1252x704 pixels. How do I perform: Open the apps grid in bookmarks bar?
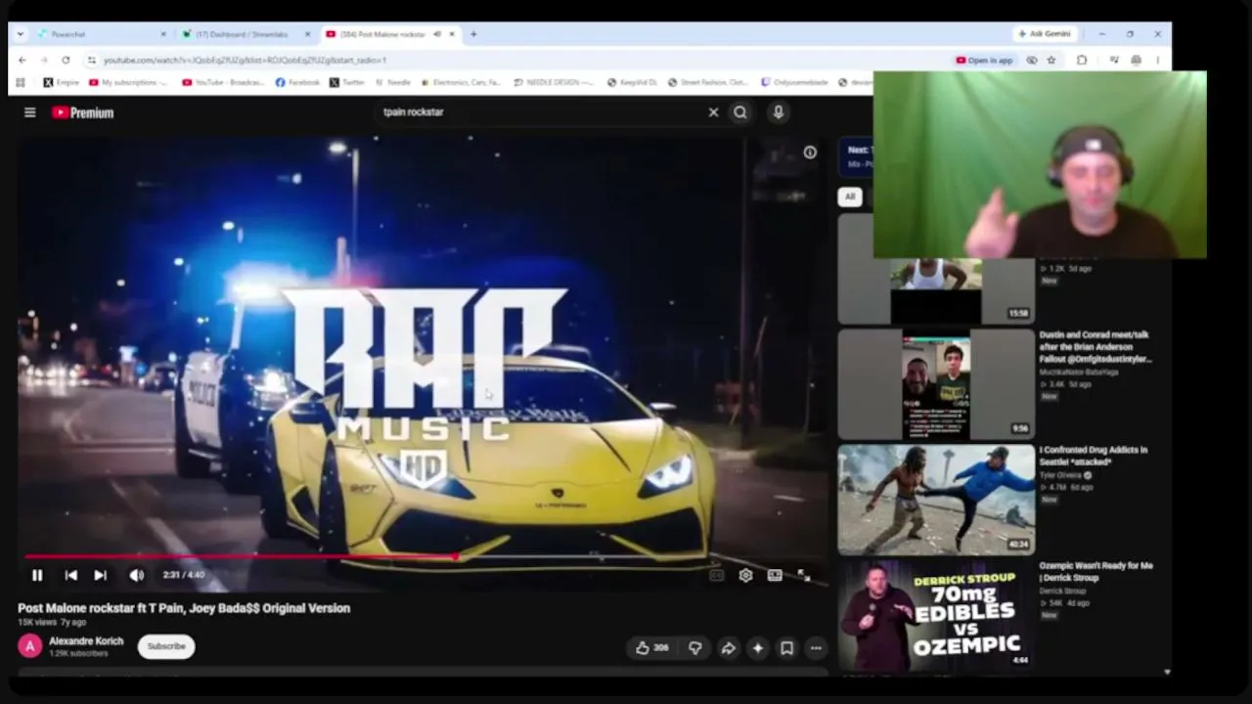22,83
